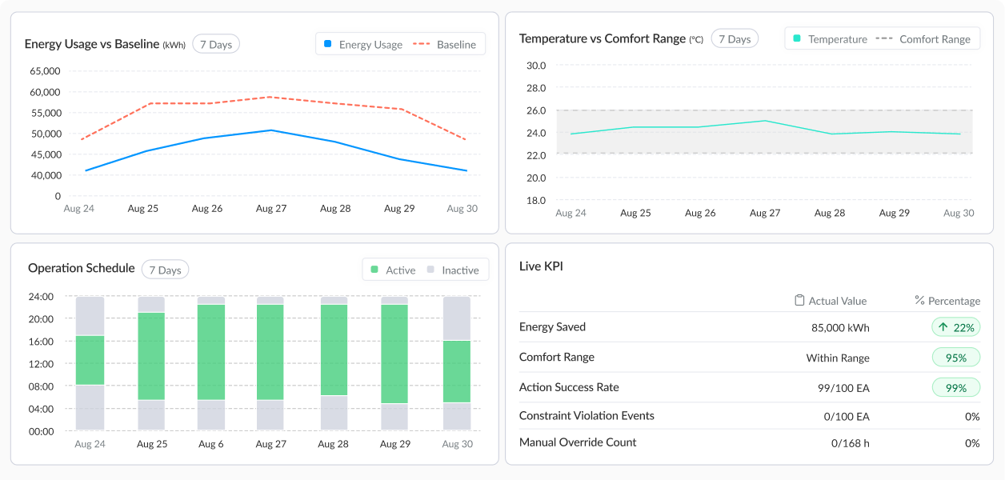Toggle the Inactive legend entry

pyautogui.click(x=452, y=270)
